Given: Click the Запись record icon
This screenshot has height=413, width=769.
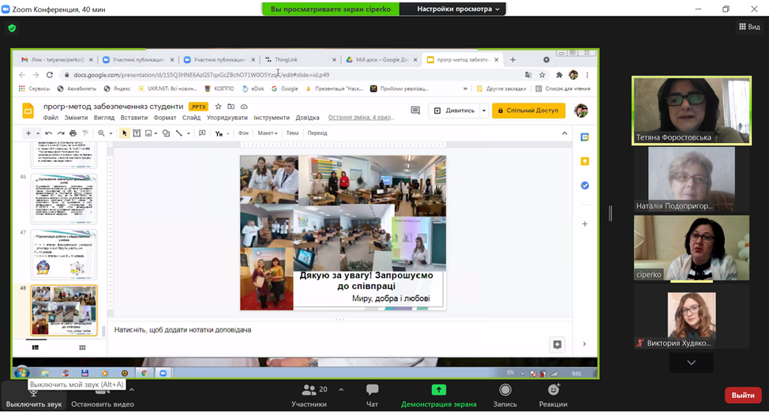Looking at the screenshot, I should pos(504,395).
